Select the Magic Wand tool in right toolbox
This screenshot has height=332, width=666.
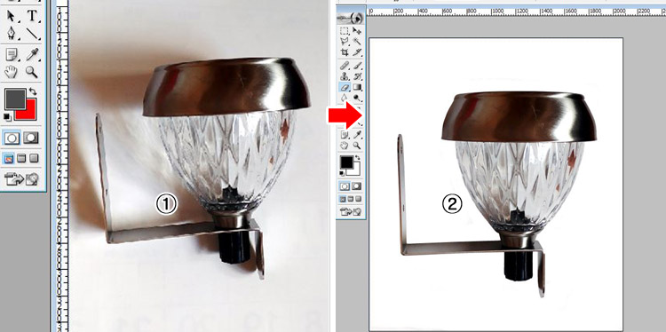click(x=357, y=42)
